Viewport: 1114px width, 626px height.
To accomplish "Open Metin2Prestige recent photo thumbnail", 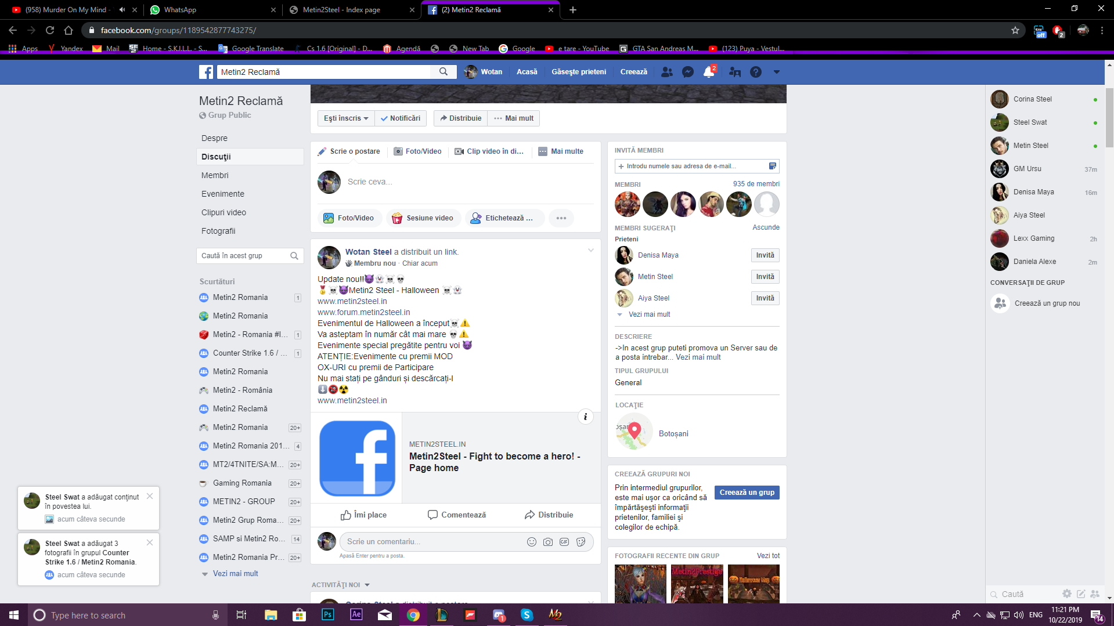I will [697, 584].
